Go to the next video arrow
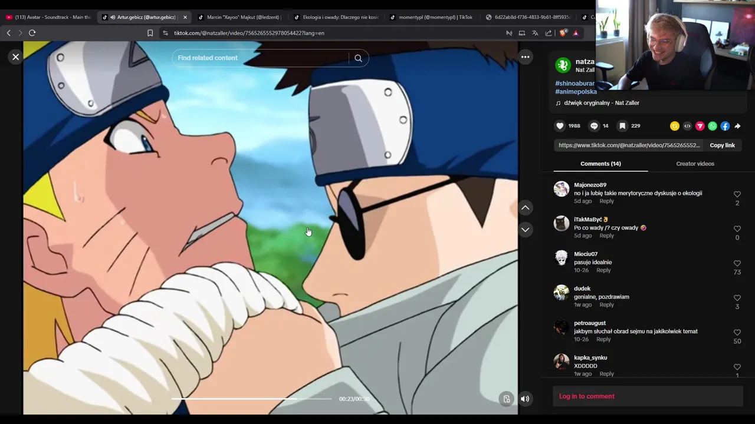The height and width of the screenshot is (424, 755). point(525,230)
